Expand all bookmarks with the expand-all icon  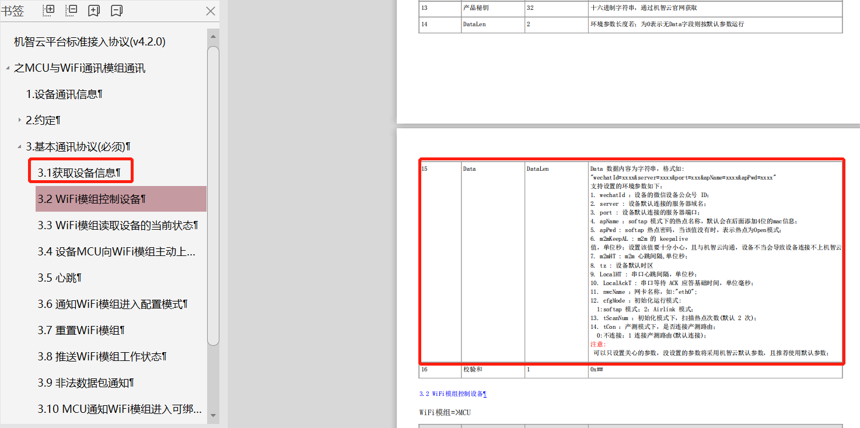click(x=48, y=10)
